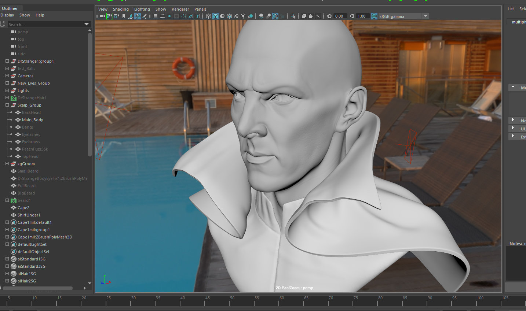Open the Outliner Help menu
This screenshot has width=526, height=311.
tap(40, 15)
